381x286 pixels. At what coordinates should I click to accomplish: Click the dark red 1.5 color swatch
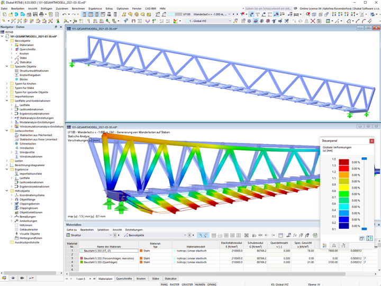[344, 162]
